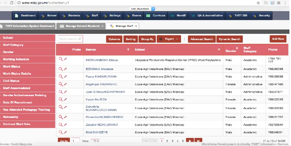The height and width of the screenshot is (146, 291).
Task: Change the rows per page View selector
Action: pos(96,141)
